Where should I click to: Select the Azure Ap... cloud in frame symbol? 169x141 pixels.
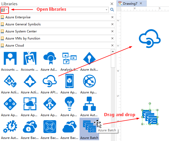pyautogui.click(x=30, y=104)
